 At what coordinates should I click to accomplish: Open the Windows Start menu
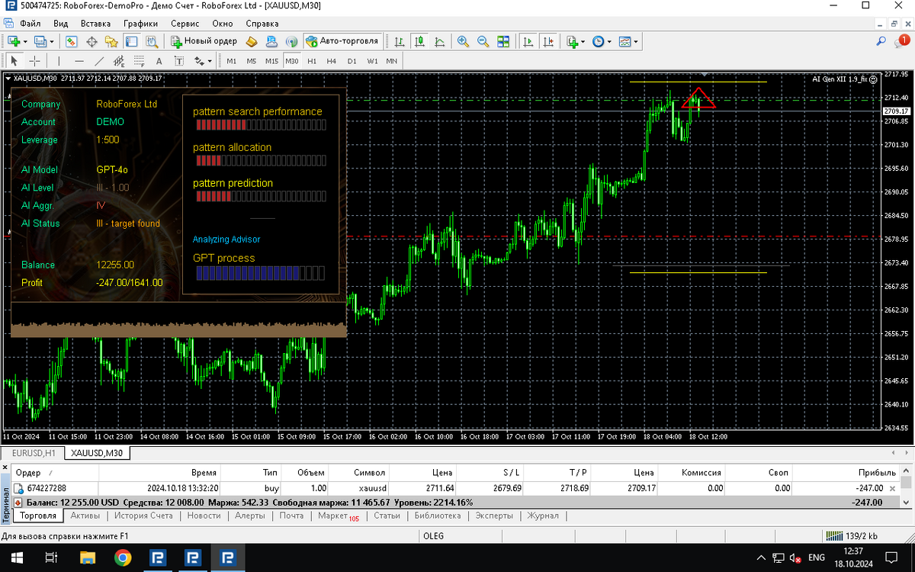click(17, 558)
